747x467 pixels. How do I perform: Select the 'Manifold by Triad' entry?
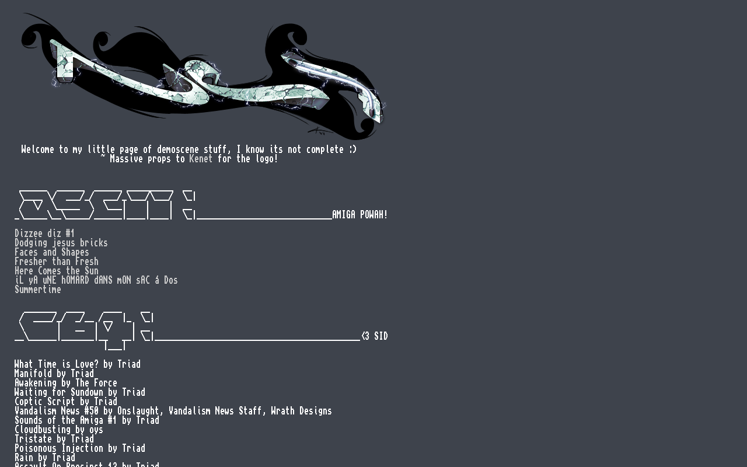(x=54, y=374)
